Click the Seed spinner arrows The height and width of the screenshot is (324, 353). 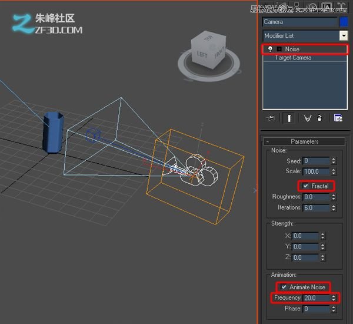point(334,161)
